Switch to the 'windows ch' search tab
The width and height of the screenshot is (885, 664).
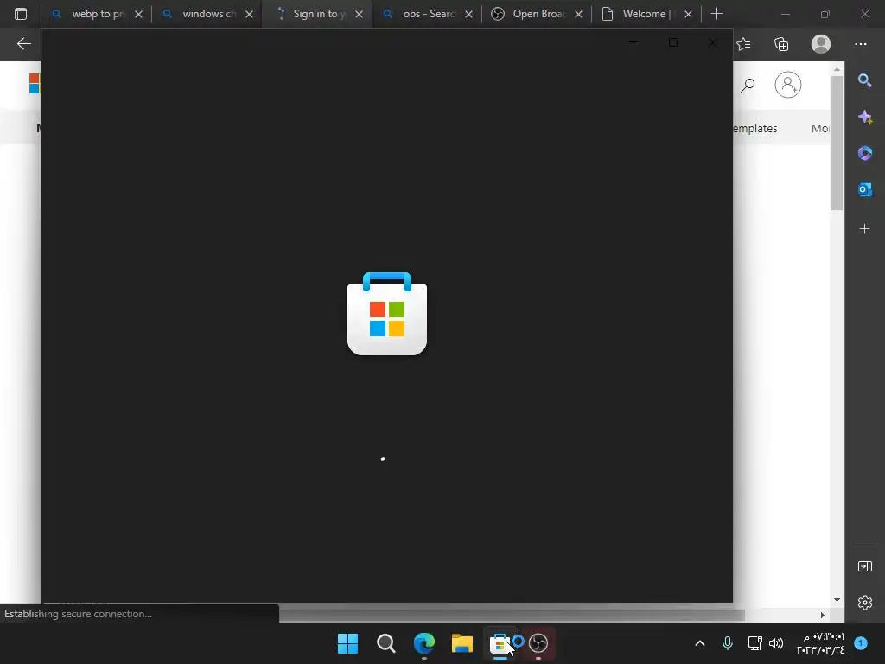[x=208, y=14]
